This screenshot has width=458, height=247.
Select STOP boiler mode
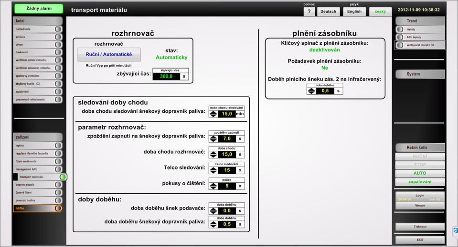pos(420,165)
